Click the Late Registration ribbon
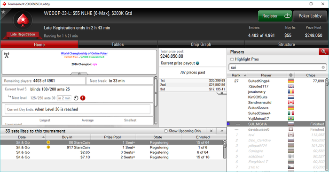 (23, 34)
